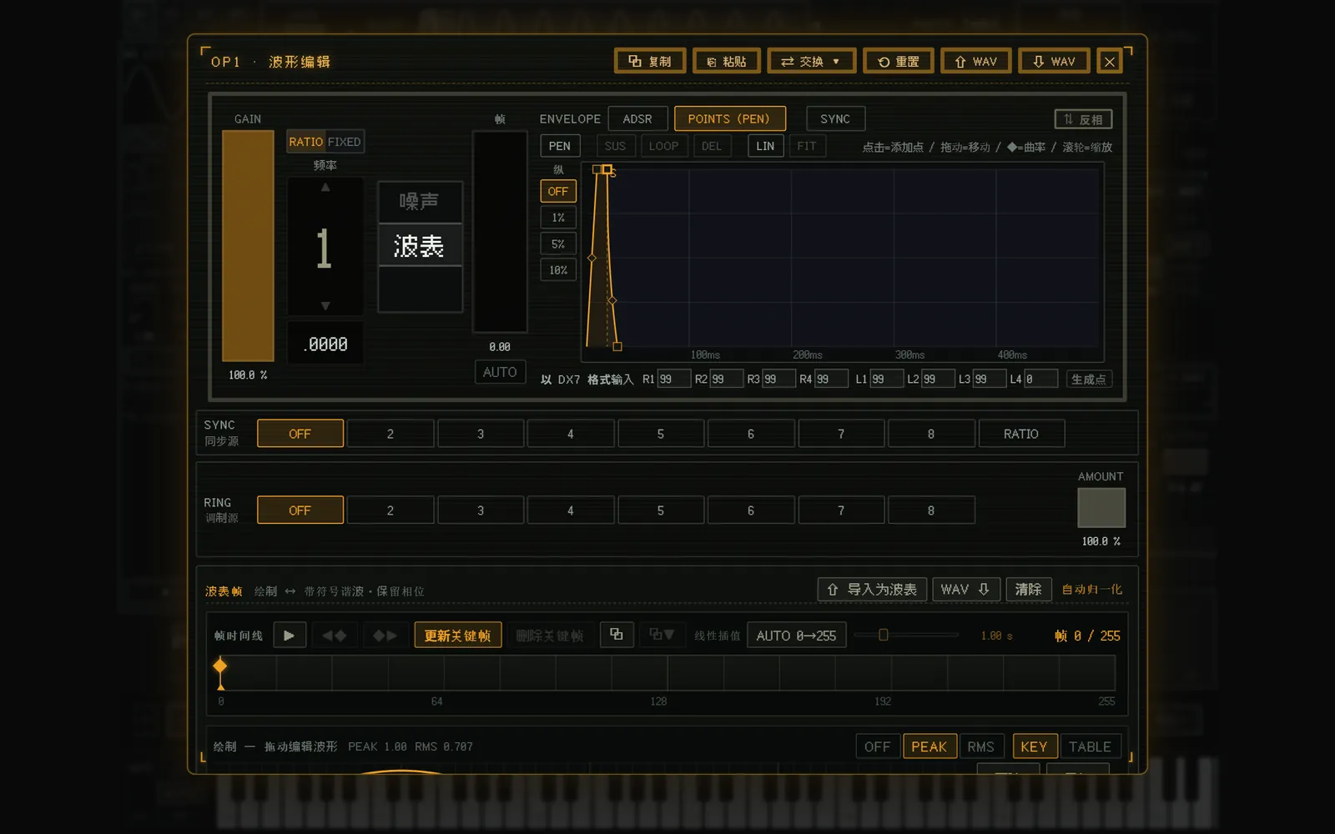This screenshot has width=1335, height=834.
Task: Click the WAV download arrow button
Action: tap(1054, 62)
